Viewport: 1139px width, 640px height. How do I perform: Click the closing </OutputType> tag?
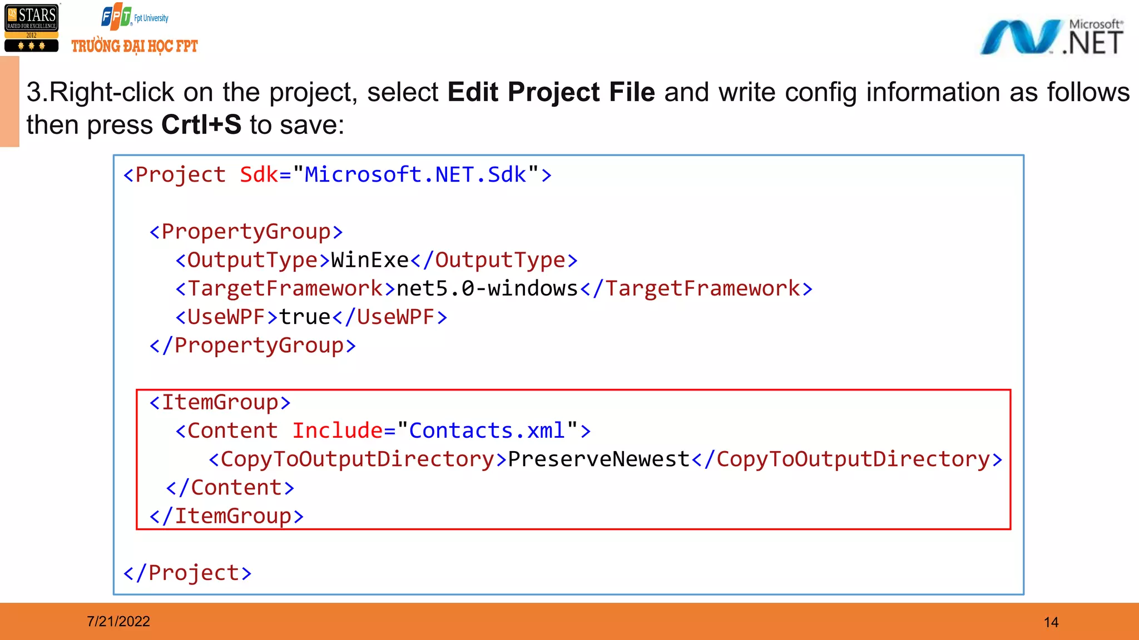click(x=494, y=260)
